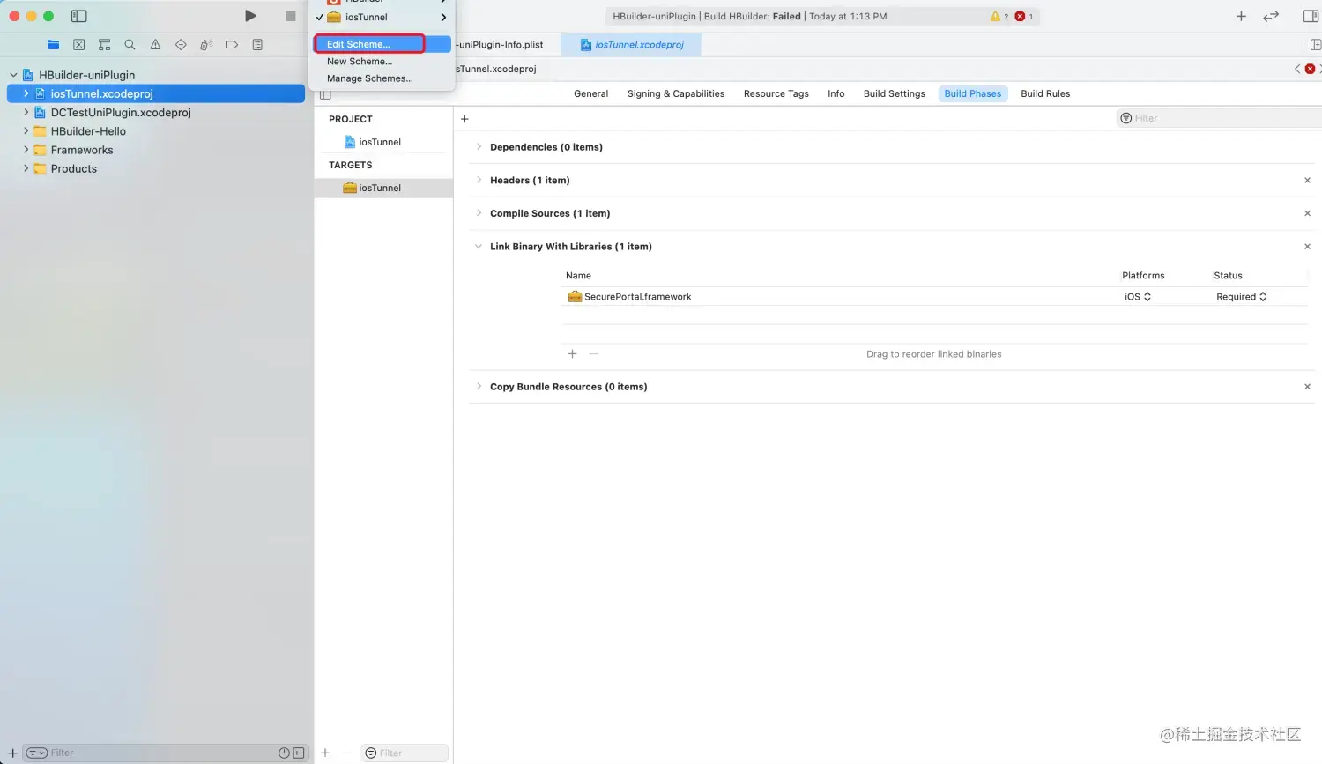Add a new build phase with plus

464,119
